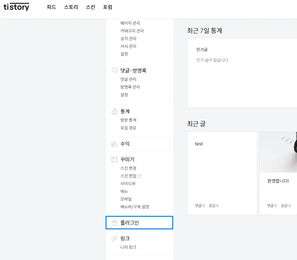
Task: Open 서식 관리
Action: pos(128,46)
